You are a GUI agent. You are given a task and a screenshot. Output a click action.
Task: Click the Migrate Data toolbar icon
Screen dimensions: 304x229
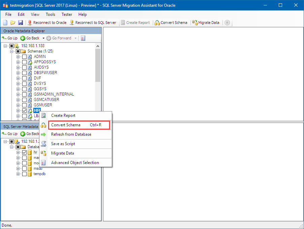195,23
